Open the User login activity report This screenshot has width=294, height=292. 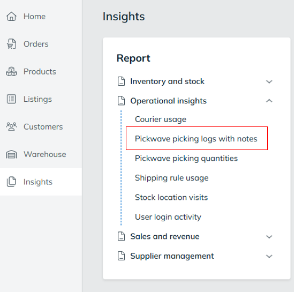(x=168, y=217)
